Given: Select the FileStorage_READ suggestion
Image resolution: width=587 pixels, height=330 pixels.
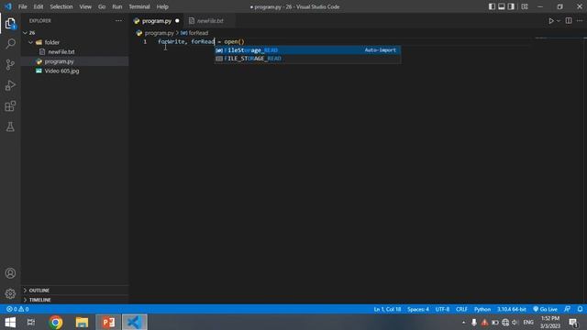Looking at the screenshot, I should click(307, 50).
